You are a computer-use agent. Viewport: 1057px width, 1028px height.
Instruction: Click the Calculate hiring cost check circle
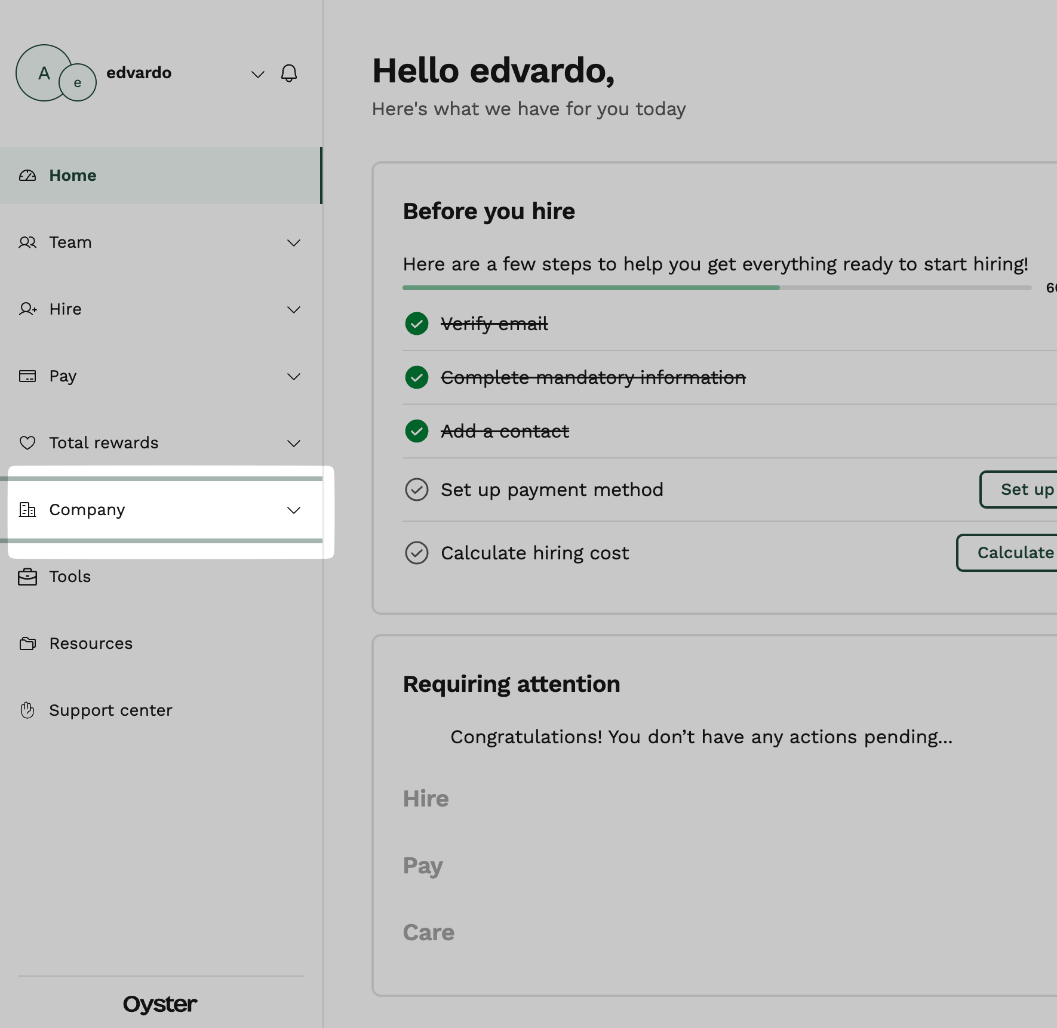417,553
